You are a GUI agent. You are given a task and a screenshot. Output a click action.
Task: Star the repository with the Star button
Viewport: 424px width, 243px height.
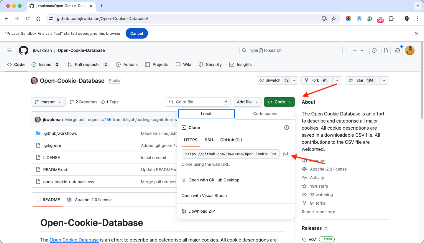[362, 80]
